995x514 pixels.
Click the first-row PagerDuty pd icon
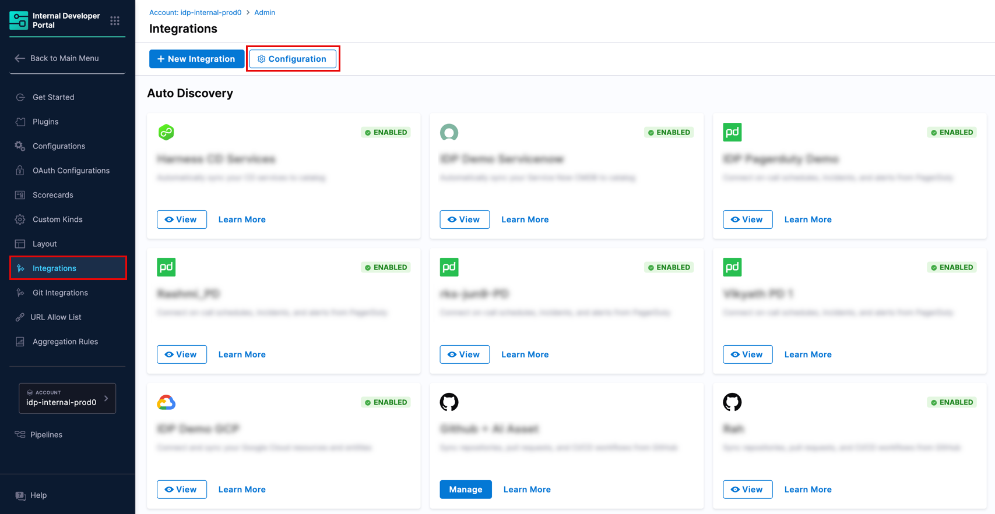[732, 132]
